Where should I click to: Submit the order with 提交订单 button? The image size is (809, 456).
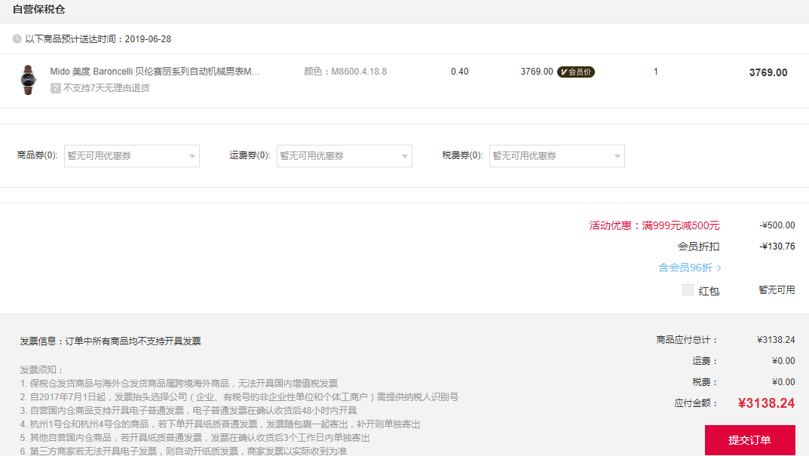(x=749, y=440)
